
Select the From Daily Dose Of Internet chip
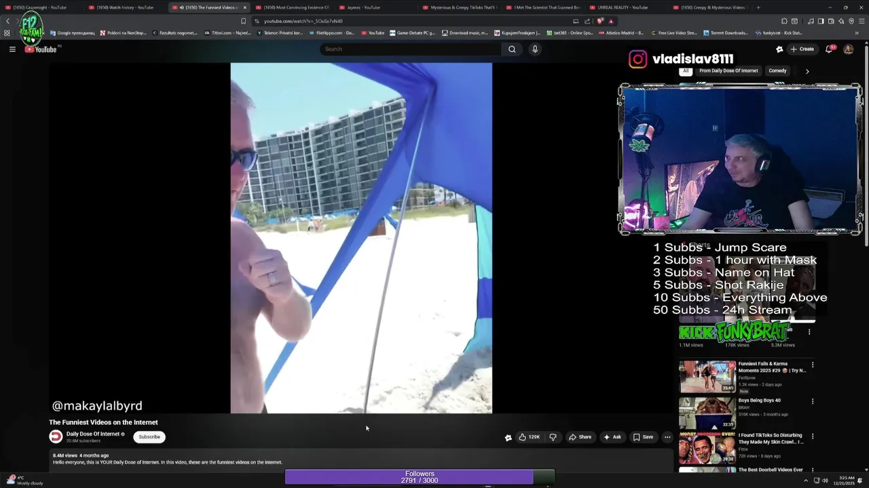728,70
